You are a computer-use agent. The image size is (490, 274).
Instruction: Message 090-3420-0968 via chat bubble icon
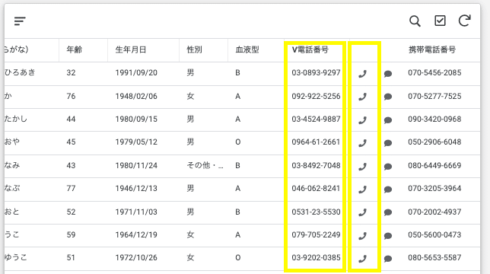pyautogui.click(x=388, y=120)
